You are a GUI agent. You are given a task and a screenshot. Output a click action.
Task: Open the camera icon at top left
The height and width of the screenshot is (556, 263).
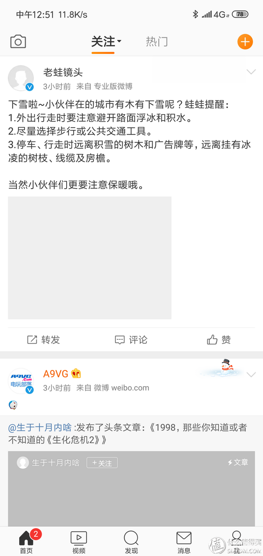(x=18, y=42)
